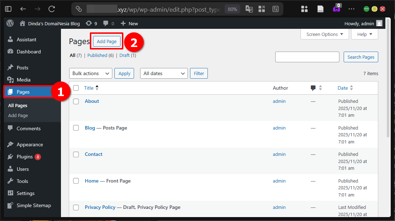Open the Appearance customizer
This screenshot has height=221, width=395.
coord(29,144)
